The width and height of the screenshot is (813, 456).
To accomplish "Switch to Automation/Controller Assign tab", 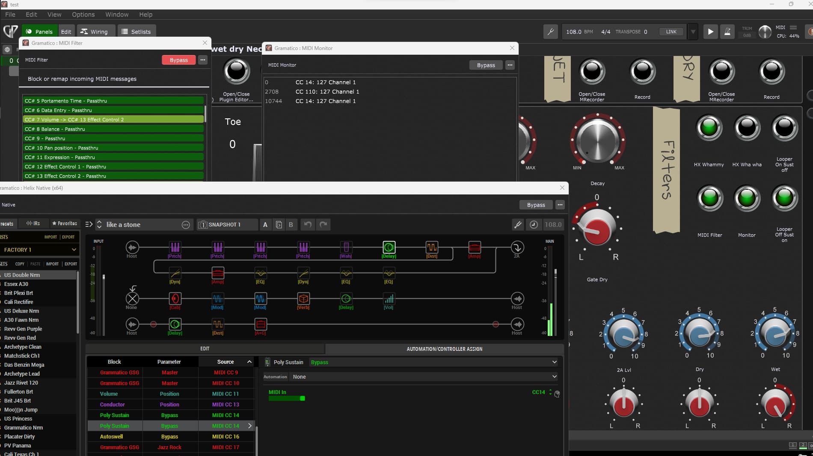I will [x=444, y=349].
